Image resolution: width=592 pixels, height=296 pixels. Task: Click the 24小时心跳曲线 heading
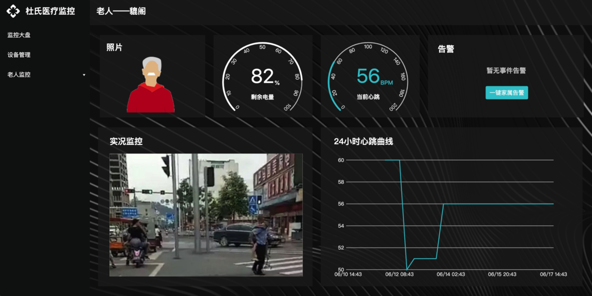coord(363,141)
